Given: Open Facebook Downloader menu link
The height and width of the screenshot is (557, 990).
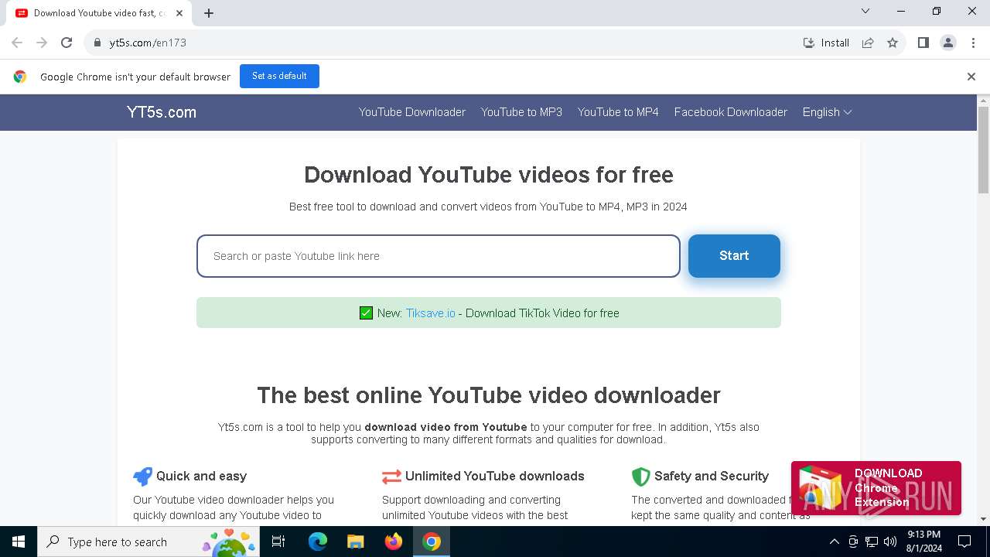Looking at the screenshot, I should 731,112.
